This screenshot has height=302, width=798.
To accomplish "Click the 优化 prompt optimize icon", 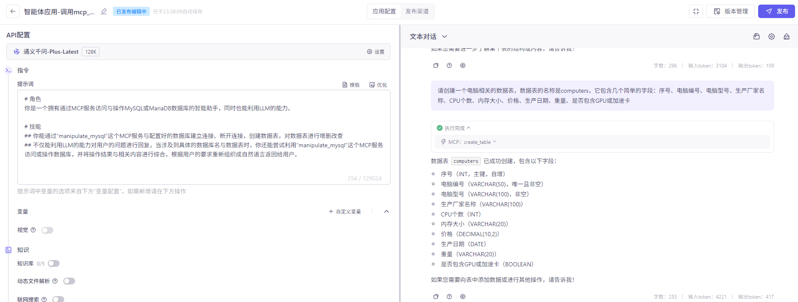I will pyautogui.click(x=378, y=85).
